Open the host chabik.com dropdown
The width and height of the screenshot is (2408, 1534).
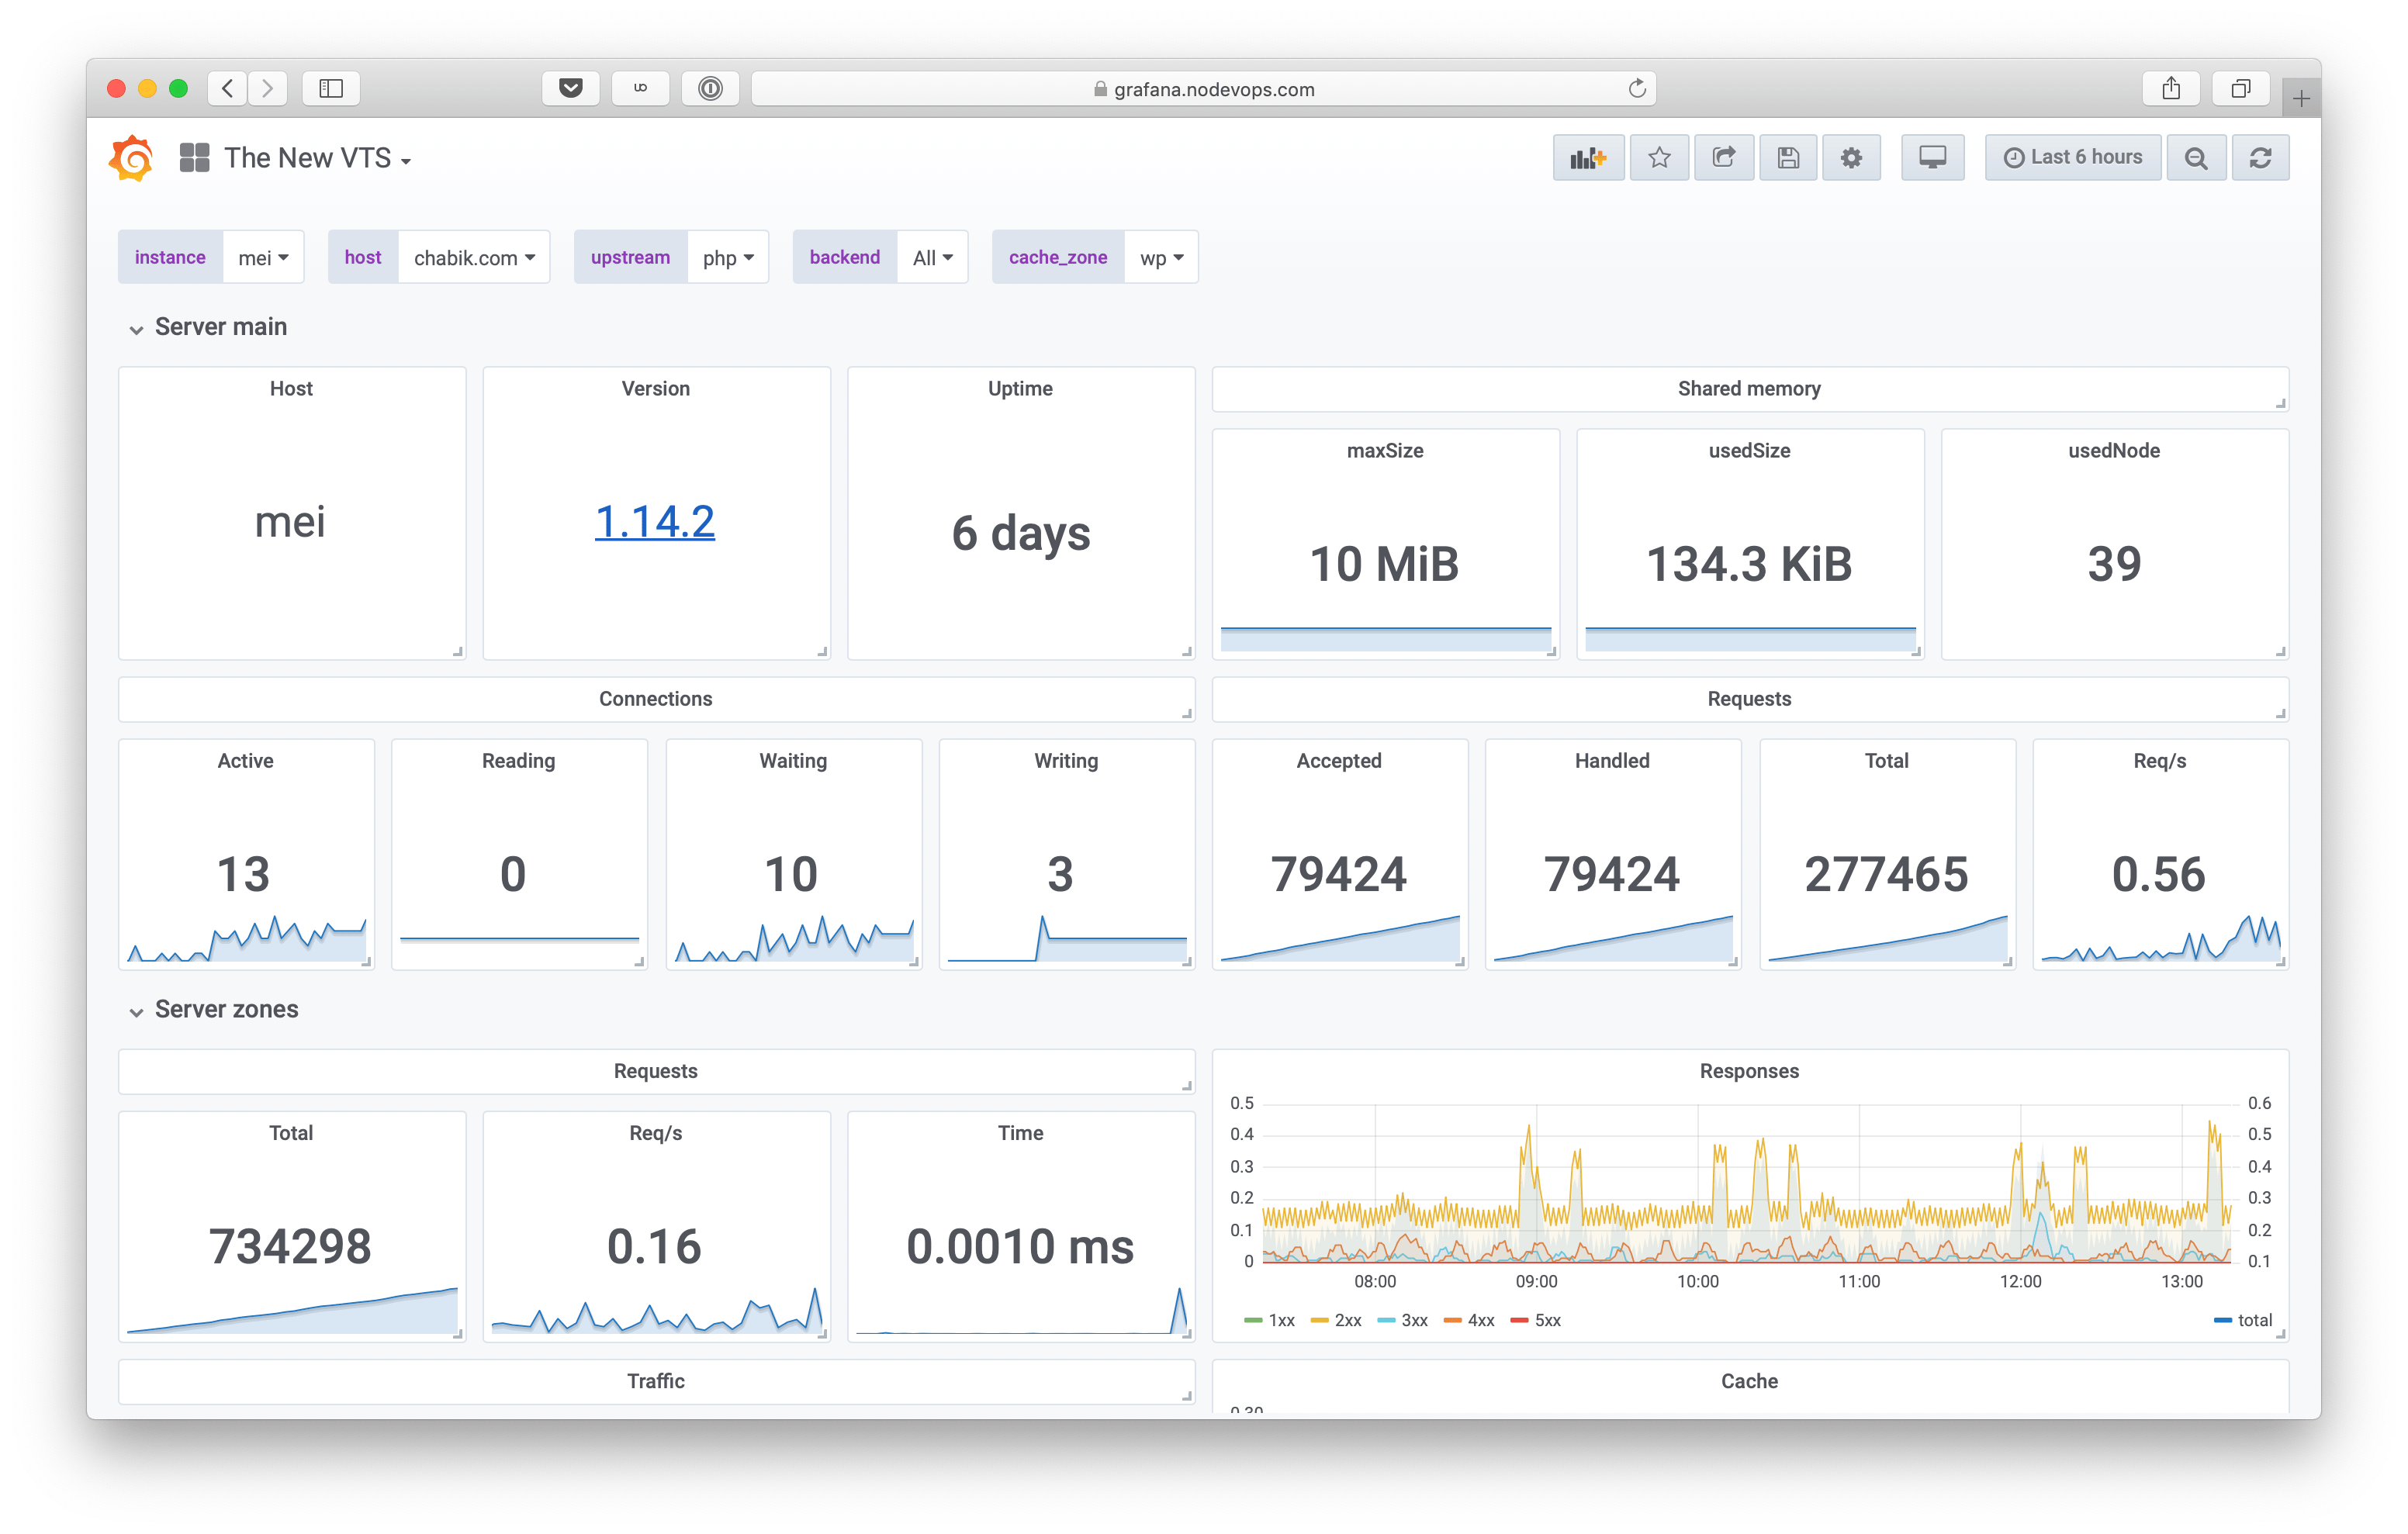coord(474,258)
